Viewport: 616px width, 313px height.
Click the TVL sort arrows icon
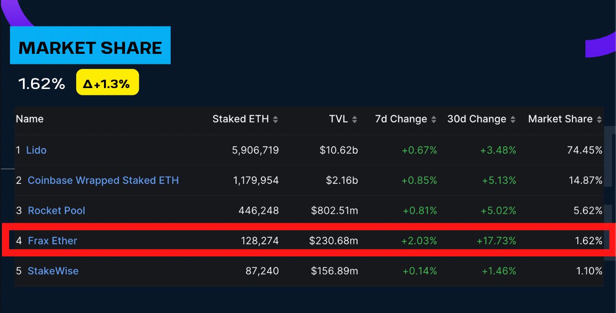point(355,120)
